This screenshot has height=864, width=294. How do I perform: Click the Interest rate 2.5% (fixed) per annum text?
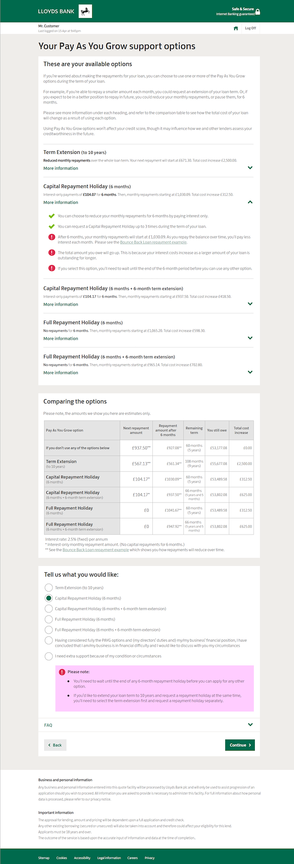tap(76, 539)
